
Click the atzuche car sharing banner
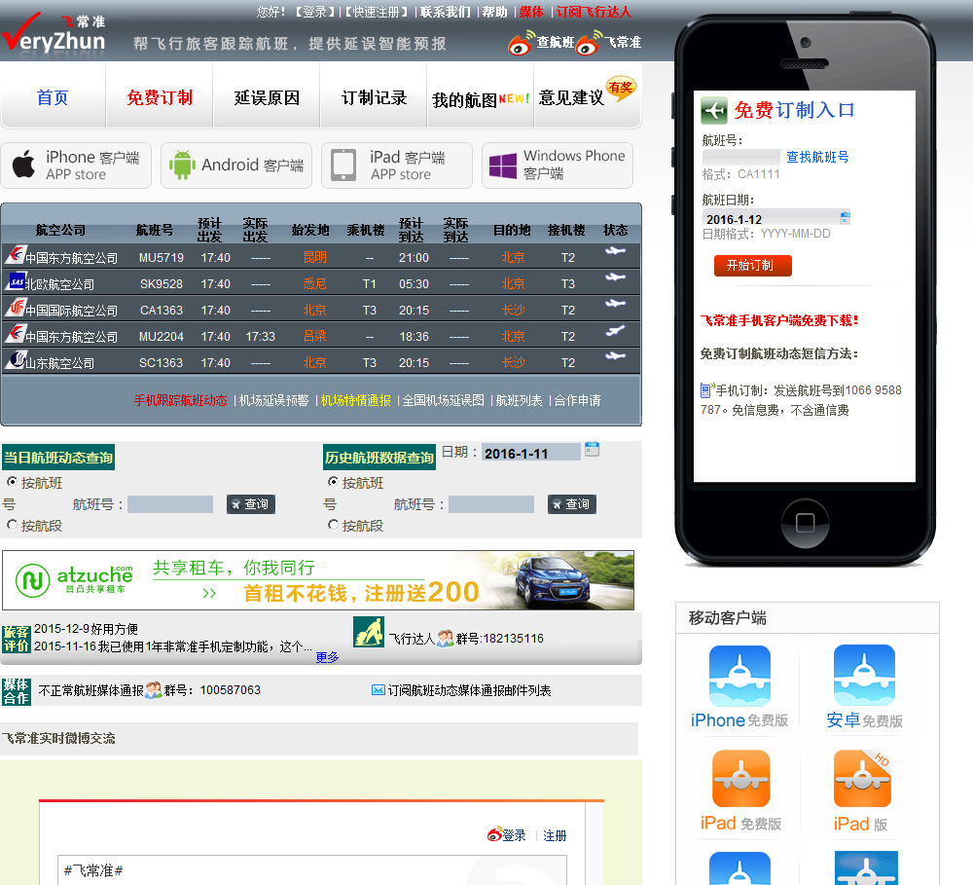tap(318, 580)
